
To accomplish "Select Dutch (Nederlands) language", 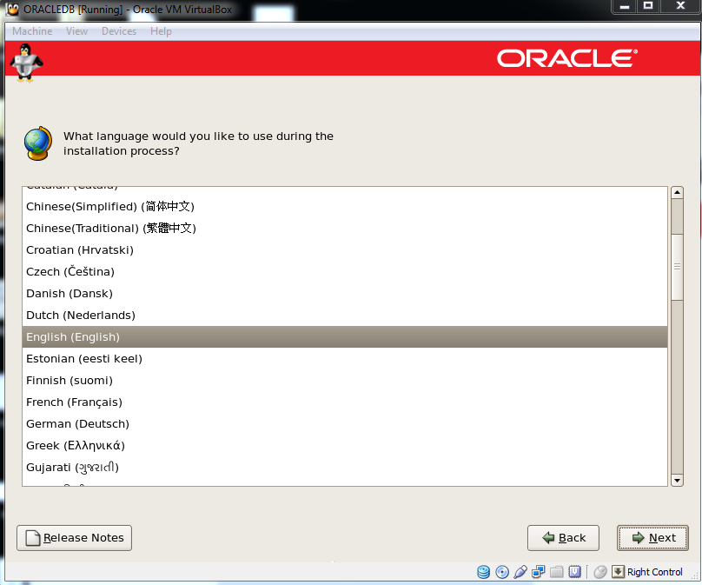I will click(x=345, y=315).
